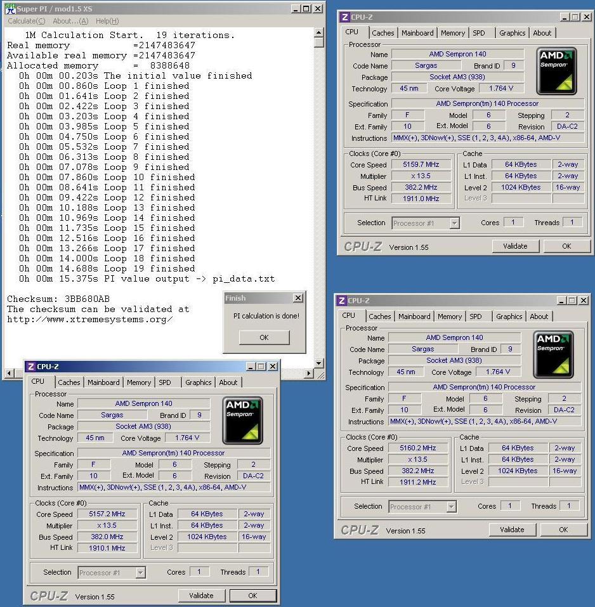595x607 pixels.
Task: Show Graphics tab in bottom-left CPU-Z
Action: point(198,382)
